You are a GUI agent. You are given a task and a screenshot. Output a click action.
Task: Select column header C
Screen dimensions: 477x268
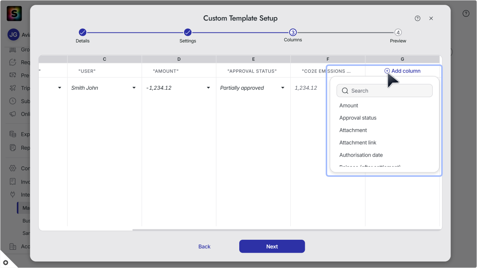(x=104, y=59)
